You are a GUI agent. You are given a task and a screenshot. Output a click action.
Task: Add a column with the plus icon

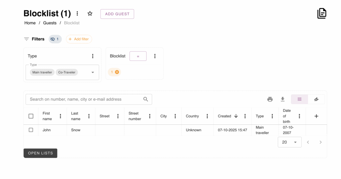point(316,116)
